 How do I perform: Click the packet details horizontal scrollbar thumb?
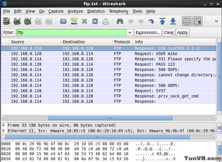97,137
